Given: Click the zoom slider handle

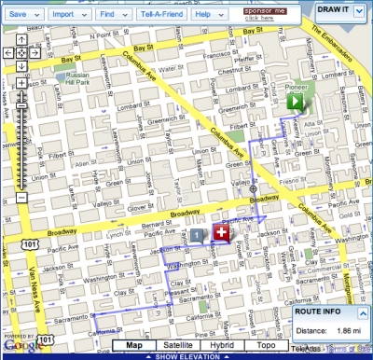Looking at the screenshot, I should (x=21, y=105).
